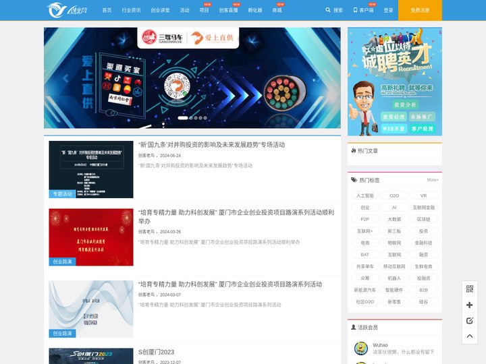The width and height of the screenshot is (486, 364).
Task: Click the site logo in header
Action: click(x=67, y=10)
